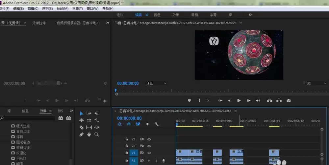The width and height of the screenshot is (329, 165).
Task: Select the Pen tool
Action: pos(81,134)
